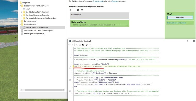Click the tree's horizontal scrollbar thumb
The image size is (196, 101).
(44, 90)
